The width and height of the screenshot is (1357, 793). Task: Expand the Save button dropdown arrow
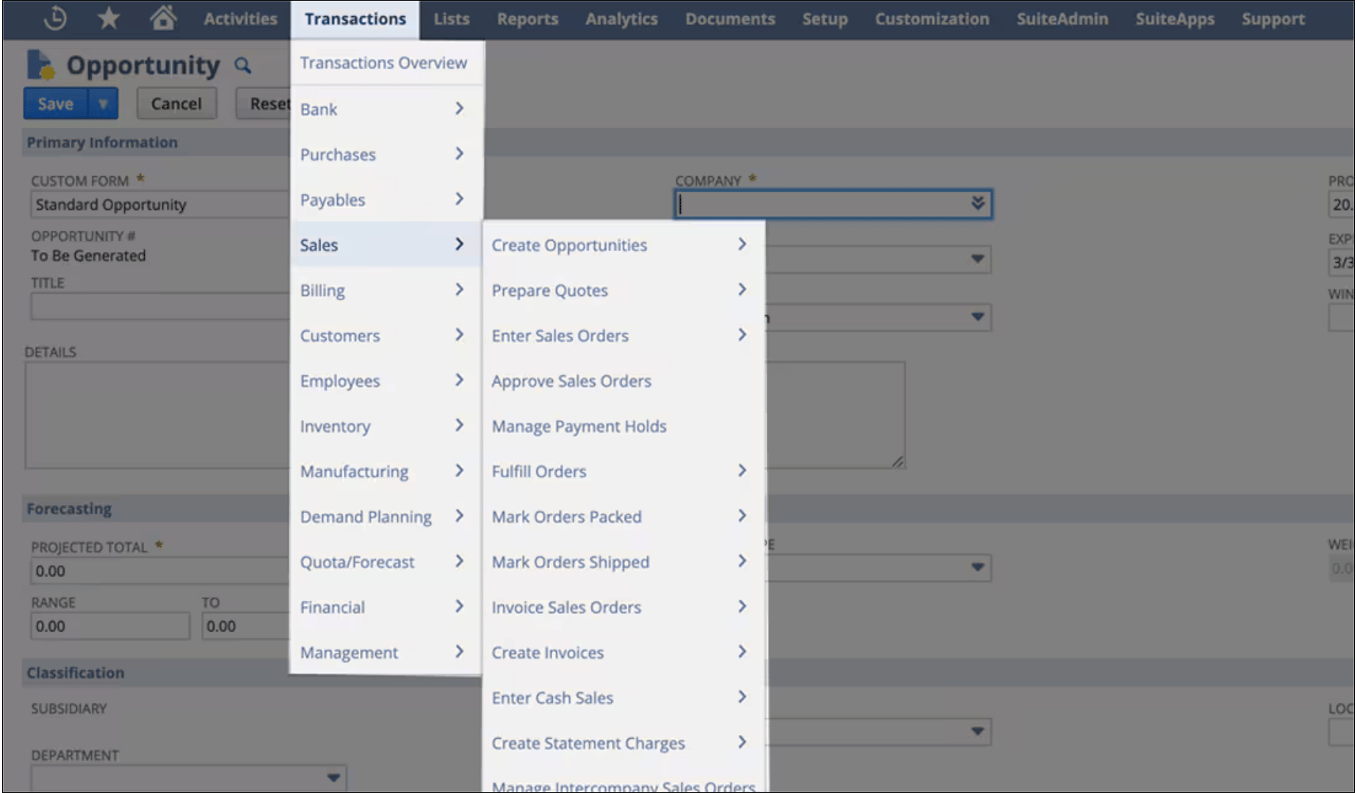pyautogui.click(x=104, y=103)
